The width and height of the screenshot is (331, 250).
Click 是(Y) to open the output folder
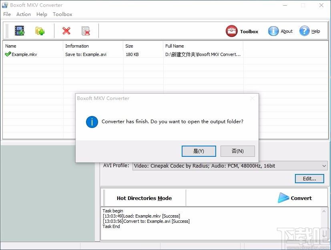pyautogui.click(x=199, y=151)
